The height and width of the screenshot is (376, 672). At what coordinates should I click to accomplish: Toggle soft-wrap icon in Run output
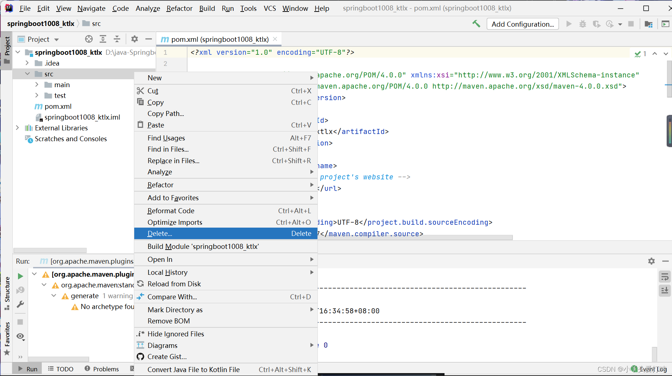(665, 277)
